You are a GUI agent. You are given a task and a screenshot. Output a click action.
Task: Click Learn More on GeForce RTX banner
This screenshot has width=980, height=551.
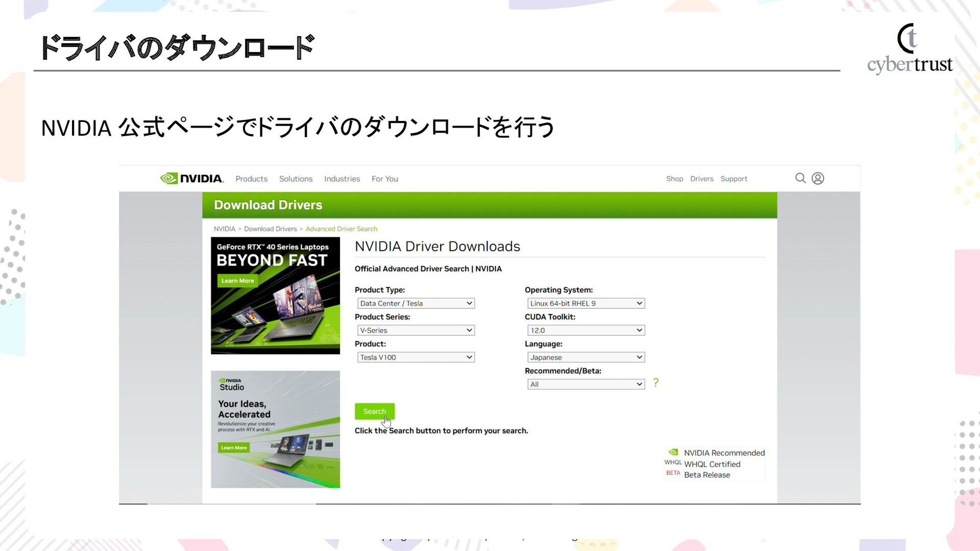point(237,281)
